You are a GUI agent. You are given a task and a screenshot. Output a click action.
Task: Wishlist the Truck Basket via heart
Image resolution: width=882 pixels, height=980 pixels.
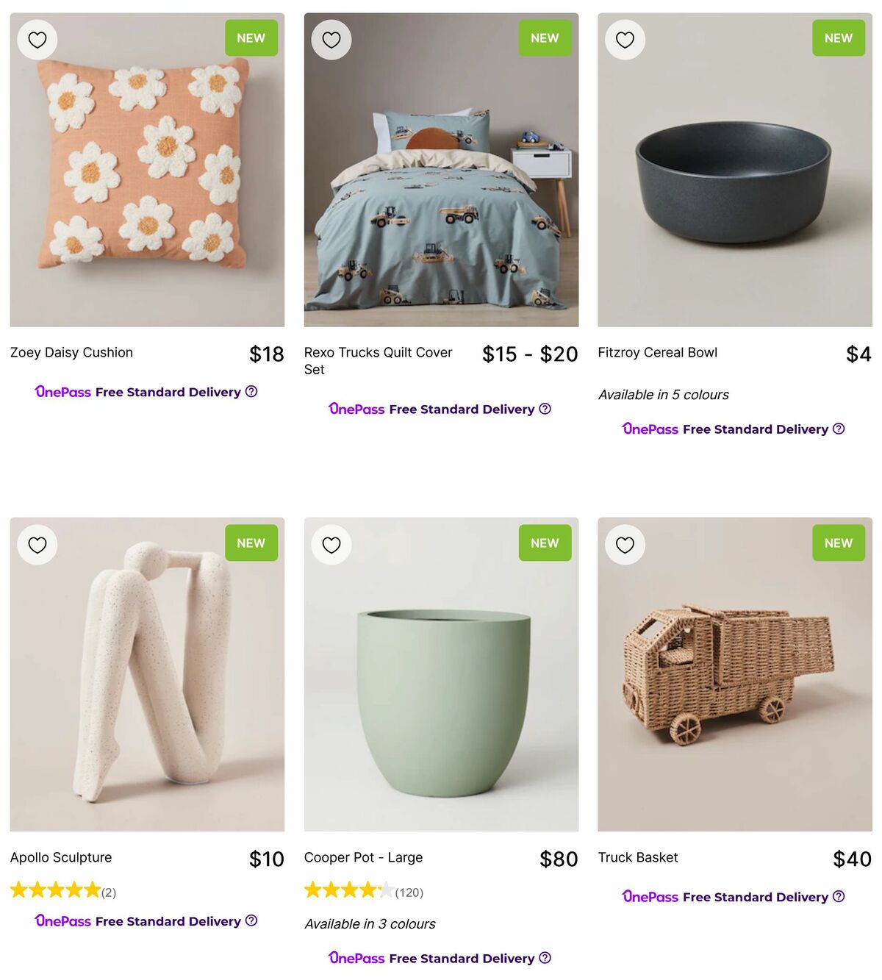point(625,545)
